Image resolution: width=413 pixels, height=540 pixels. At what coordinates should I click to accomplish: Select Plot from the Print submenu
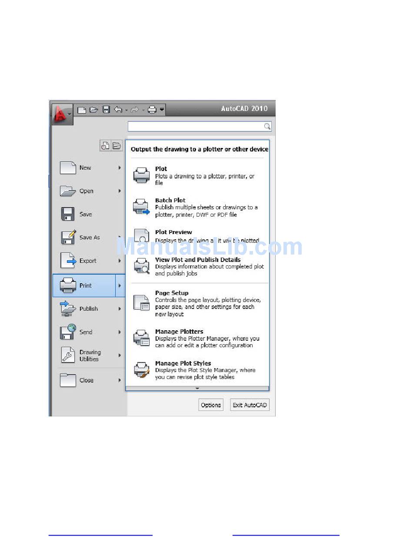(161, 169)
